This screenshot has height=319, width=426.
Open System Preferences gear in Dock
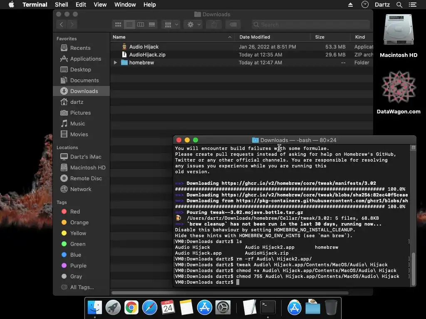click(223, 308)
